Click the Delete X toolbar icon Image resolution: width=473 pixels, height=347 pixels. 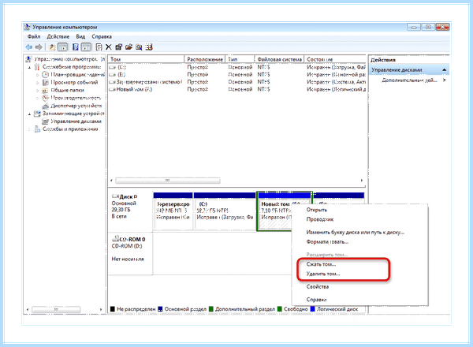point(109,47)
